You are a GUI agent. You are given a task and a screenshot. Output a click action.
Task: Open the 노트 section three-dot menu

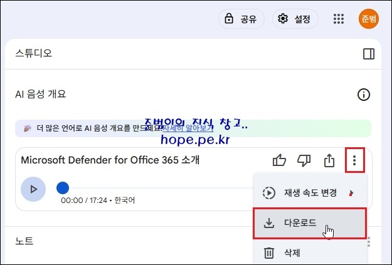[x=369, y=242]
